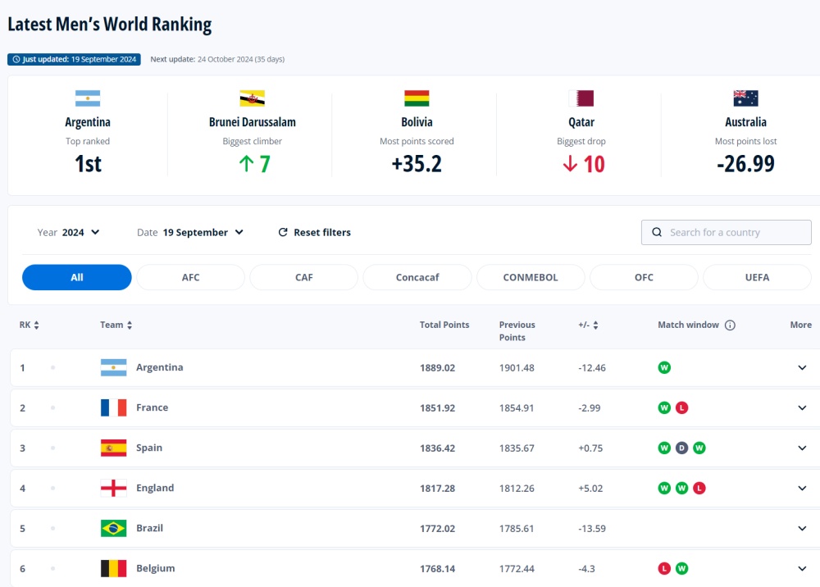Click the Brazil flag in the table
The height and width of the screenshot is (587, 820).
(x=113, y=528)
